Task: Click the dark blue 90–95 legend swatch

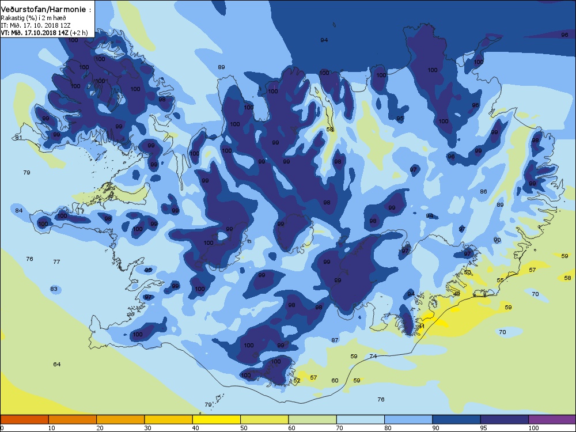Action: tap(457, 419)
